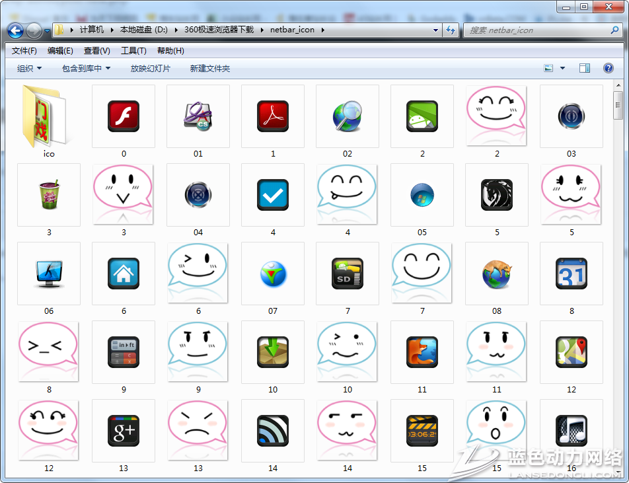This screenshot has width=629, height=483.
Task: Open the Google+ icon named 13
Action: tap(123, 431)
